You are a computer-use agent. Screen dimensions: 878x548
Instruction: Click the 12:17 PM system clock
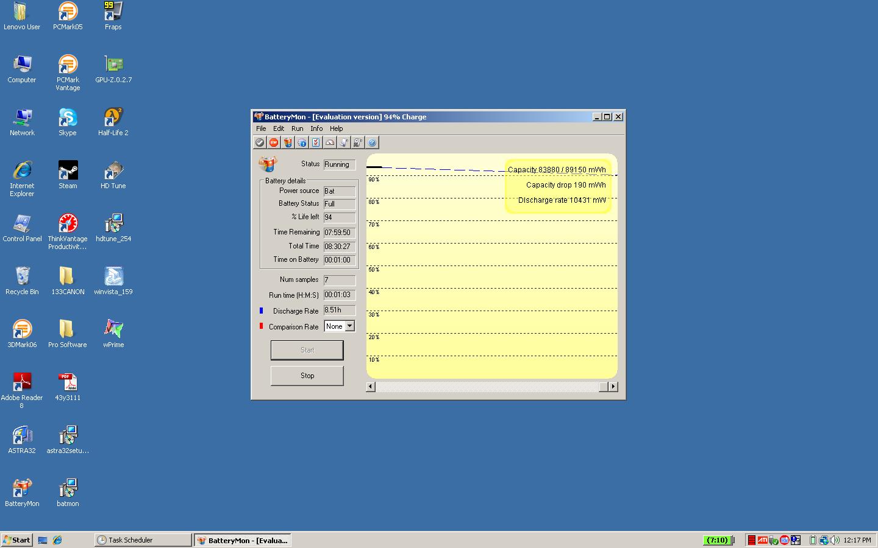[857, 540]
